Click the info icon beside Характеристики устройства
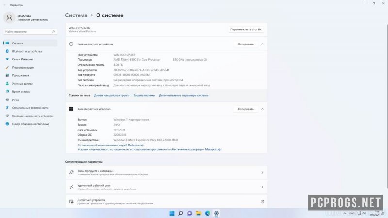The image size is (388, 218). [x=71, y=44]
